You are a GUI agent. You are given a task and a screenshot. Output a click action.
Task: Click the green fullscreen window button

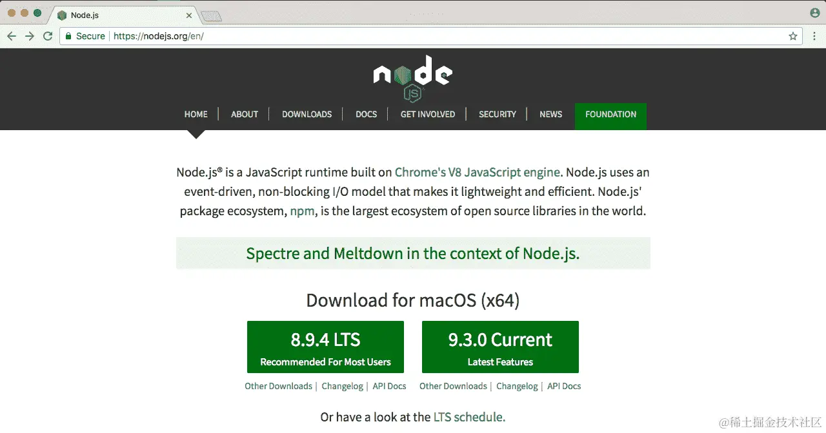(37, 13)
